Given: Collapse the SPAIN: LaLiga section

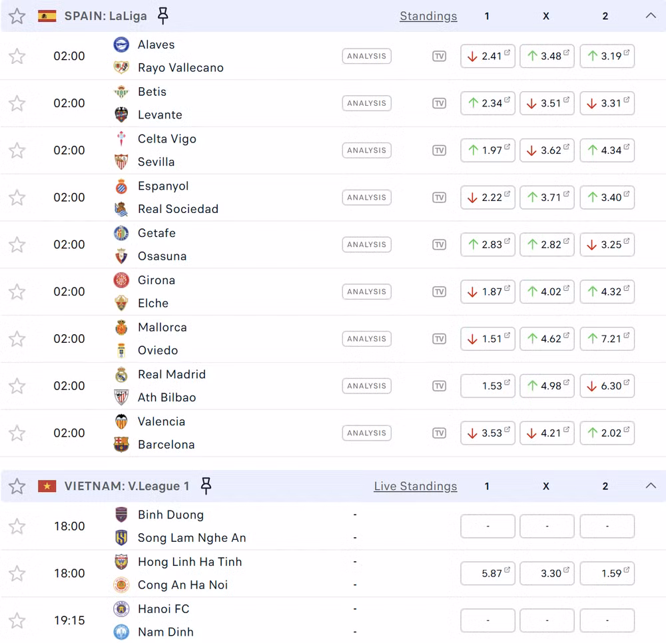Looking at the screenshot, I should tap(651, 16).
